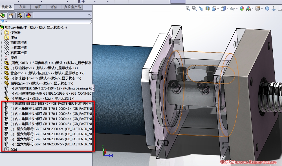The image size is (282, 166).
Task: Select 1型六角螺母 GB-T 6170-2000<3>
Action: (51, 134)
